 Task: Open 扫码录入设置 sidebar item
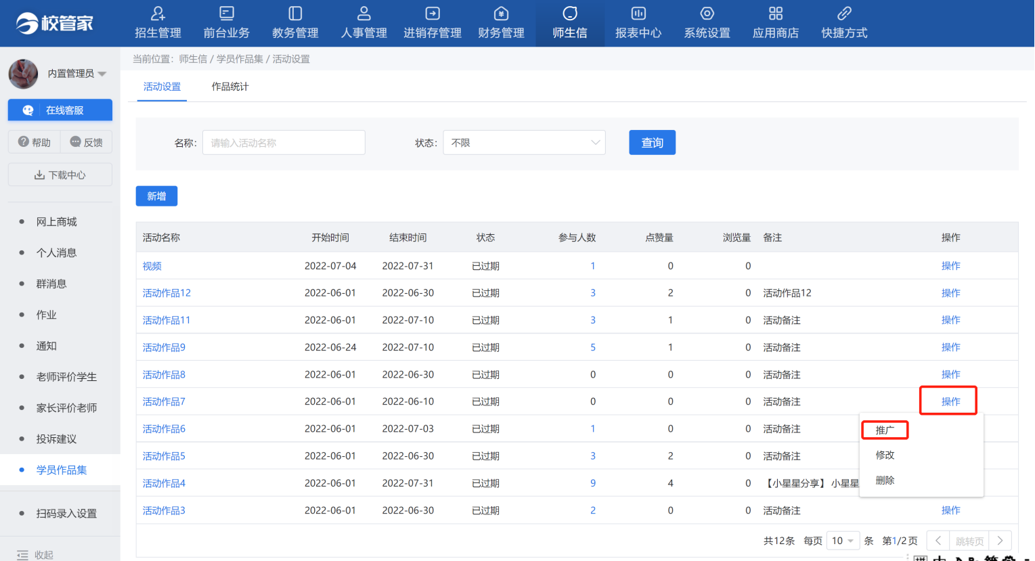(66, 514)
